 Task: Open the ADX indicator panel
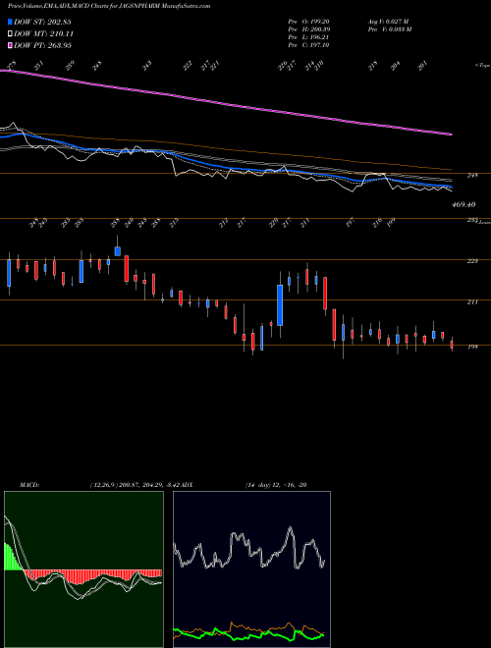251,569
